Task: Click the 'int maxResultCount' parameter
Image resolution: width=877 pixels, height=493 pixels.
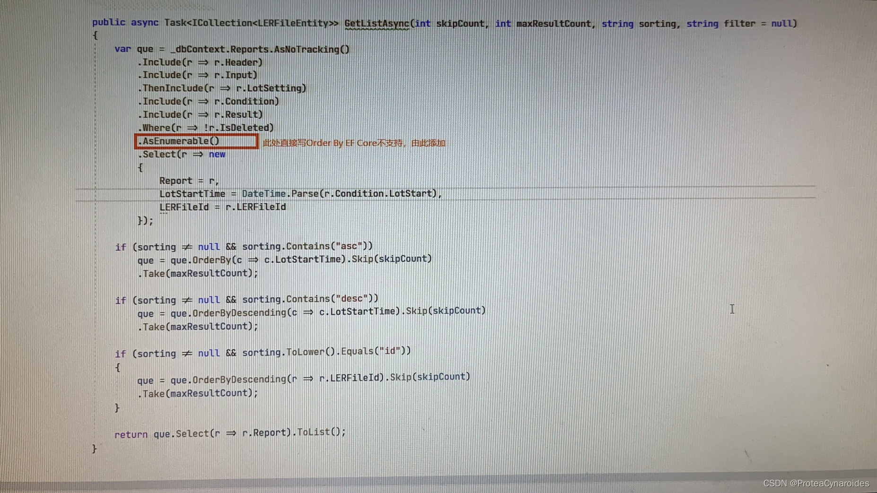Action: click(x=543, y=23)
